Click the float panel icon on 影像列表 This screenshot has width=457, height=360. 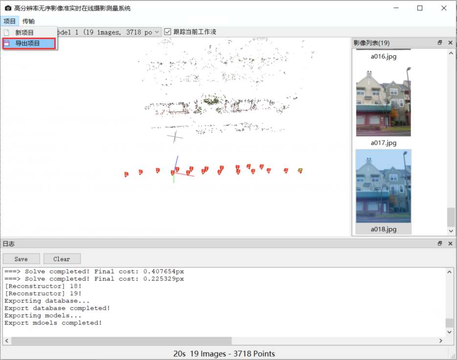[439, 42]
